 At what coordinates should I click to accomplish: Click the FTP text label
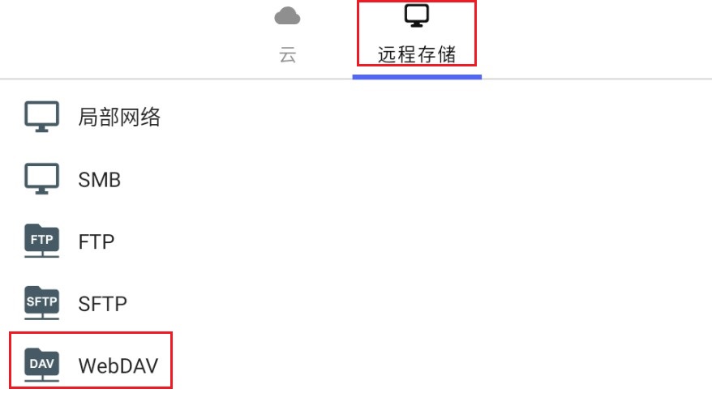tap(97, 242)
